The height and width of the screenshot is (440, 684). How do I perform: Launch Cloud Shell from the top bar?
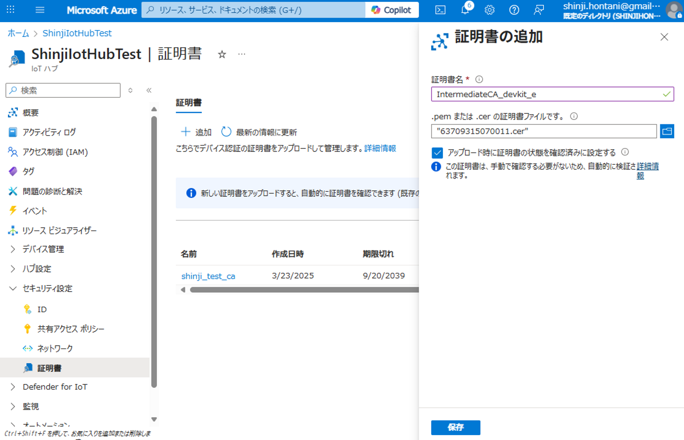440,10
